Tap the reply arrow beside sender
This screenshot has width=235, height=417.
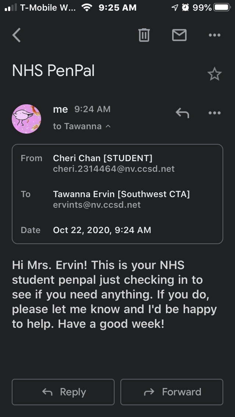point(182,113)
